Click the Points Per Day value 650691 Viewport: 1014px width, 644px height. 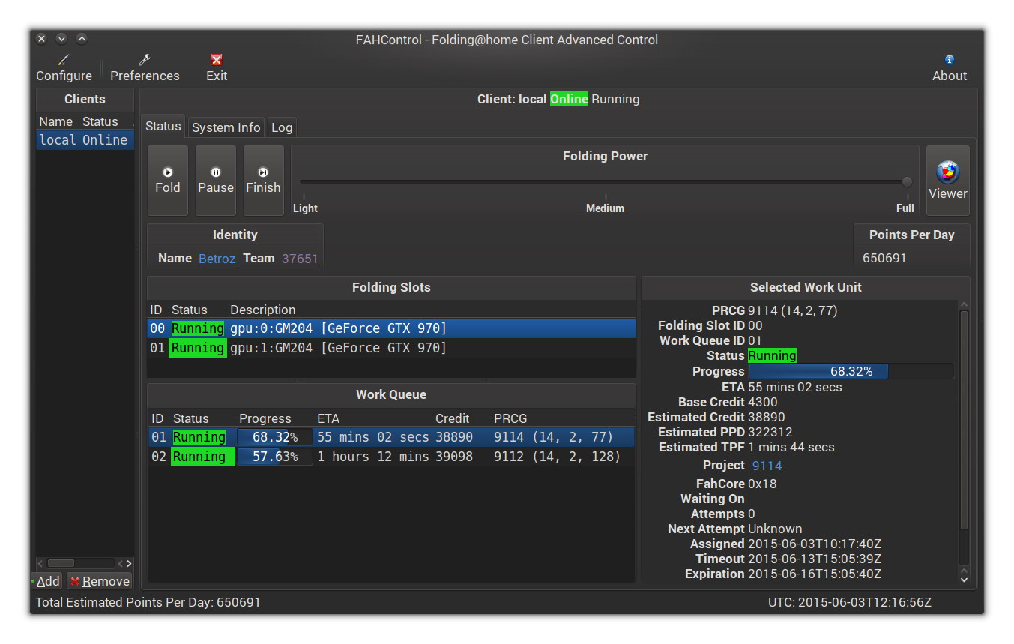[x=884, y=259]
